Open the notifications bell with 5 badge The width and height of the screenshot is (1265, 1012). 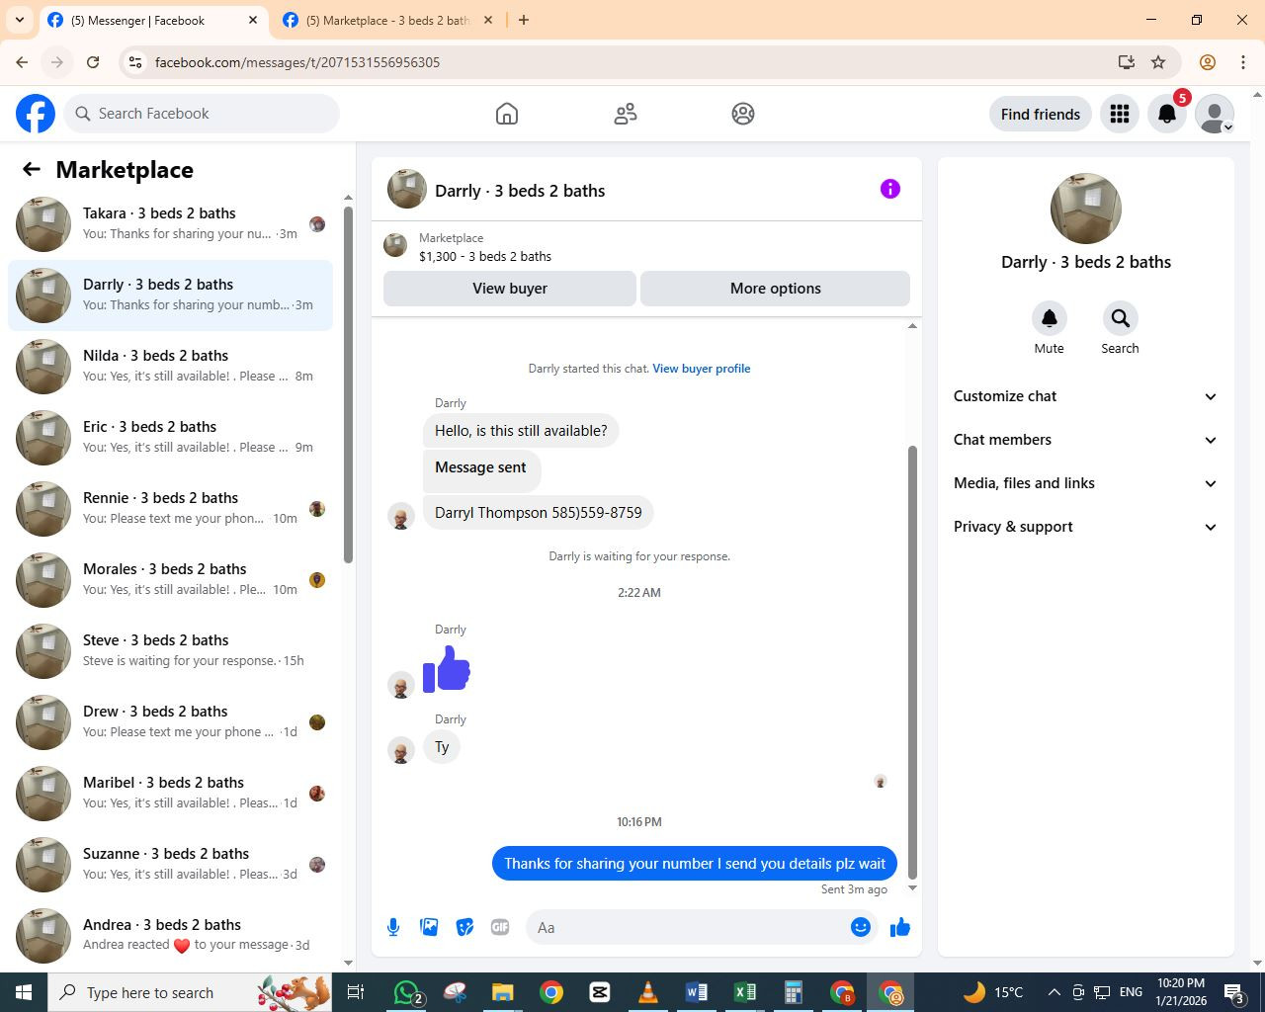(1167, 114)
